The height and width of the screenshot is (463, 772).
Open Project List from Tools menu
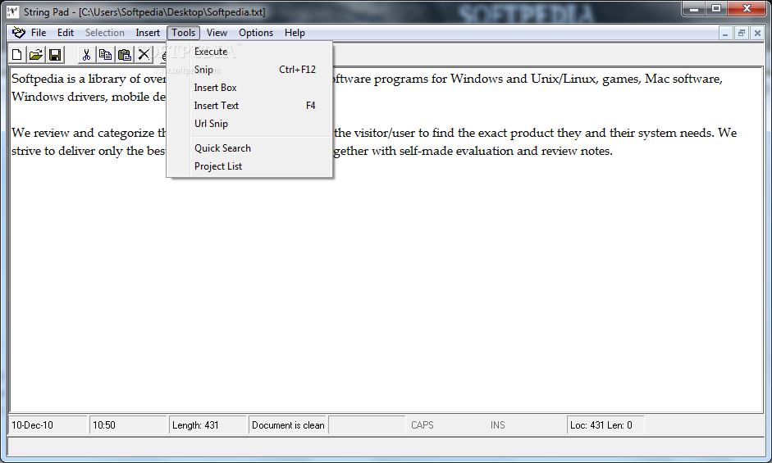pyautogui.click(x=249, y=166)
